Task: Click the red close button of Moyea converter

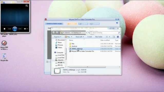Action: coord(46,19)
